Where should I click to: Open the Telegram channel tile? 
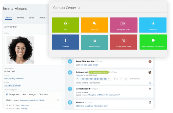click(x=153, y=25)
